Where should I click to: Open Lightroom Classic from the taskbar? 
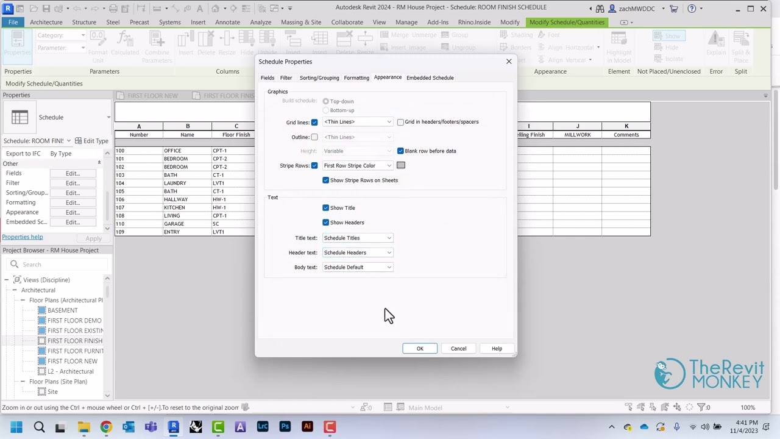coord(263,427)
